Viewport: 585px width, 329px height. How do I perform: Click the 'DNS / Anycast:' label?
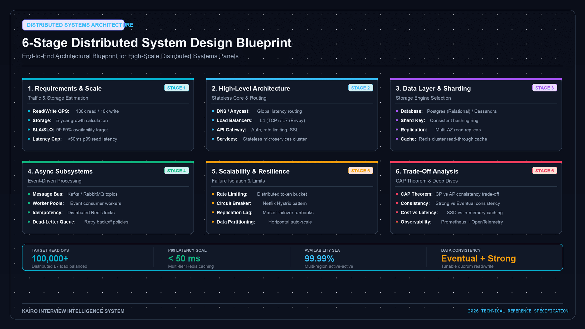pyautogui.click(x=233, y=111)
